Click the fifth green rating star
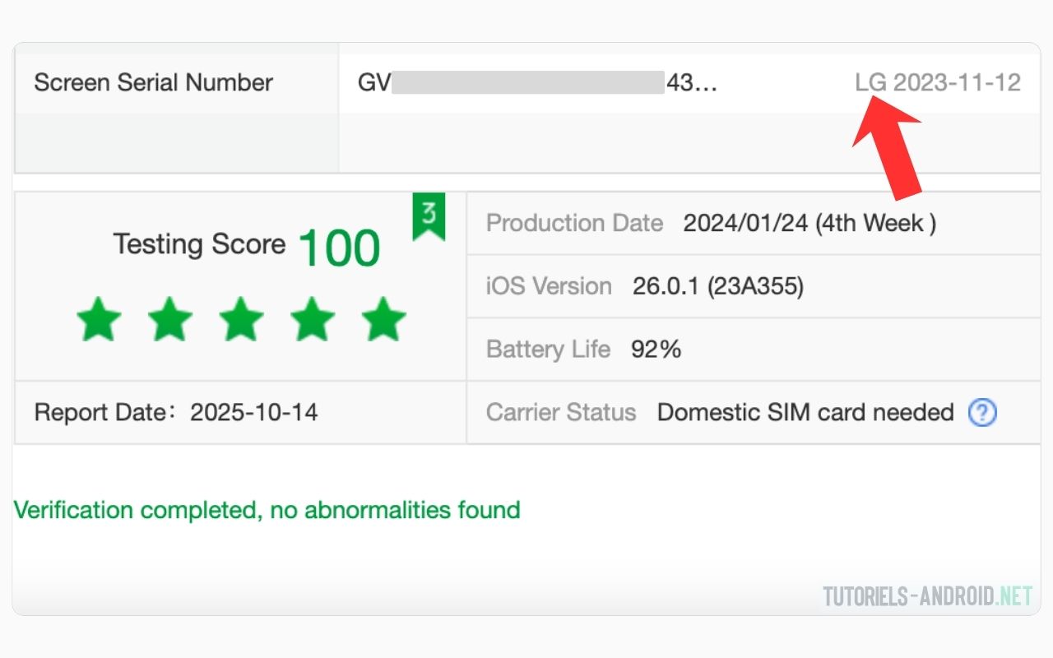This screenshot has width=1053, height=658. [383, 320]
